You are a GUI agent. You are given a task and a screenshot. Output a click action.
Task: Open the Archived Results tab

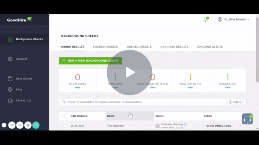pyautogui.click(x=174, y=47)
